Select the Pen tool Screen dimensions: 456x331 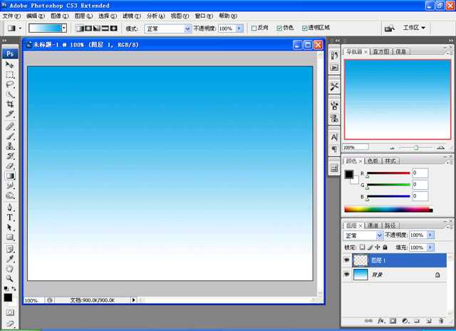[x=9, y=208]
